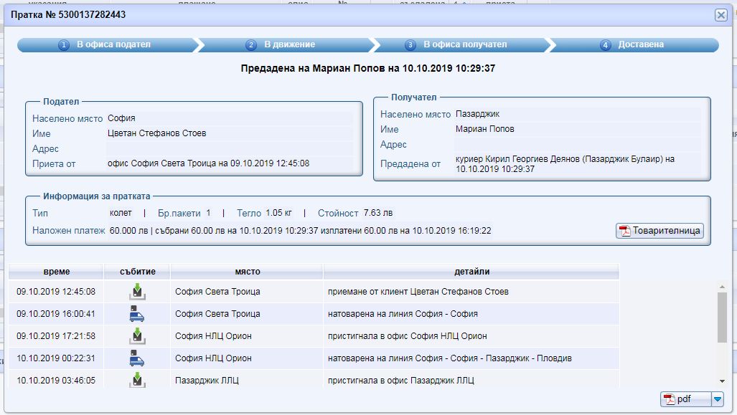This screenshot has width=737, height=415.
Task: Click the truck icon for the 16:00:41 event
Action: tap(136, 314)
